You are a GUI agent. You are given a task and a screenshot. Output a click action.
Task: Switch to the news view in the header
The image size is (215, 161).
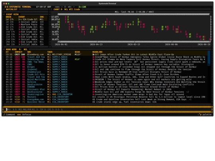pyautogui.click(x=57, y=7)
